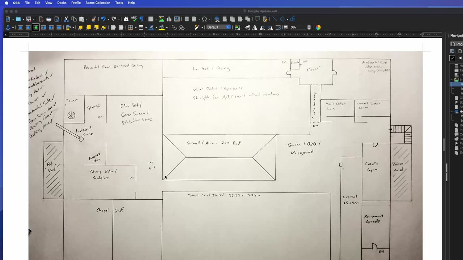Open the View menu
The image size is (463, 260).
pos(49,3)
